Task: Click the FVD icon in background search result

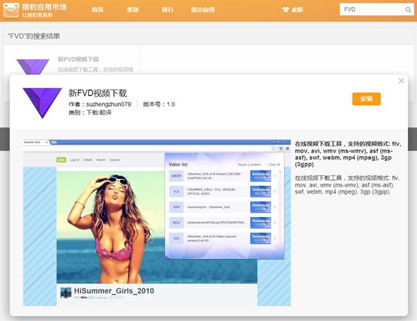Action: [33, 67]
